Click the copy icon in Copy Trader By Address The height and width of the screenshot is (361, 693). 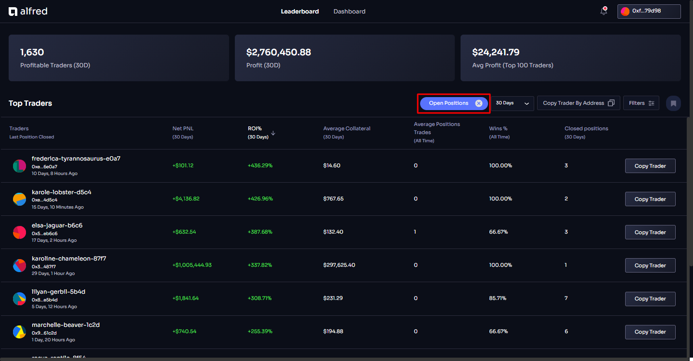point(611,103)
